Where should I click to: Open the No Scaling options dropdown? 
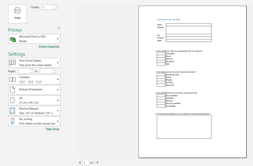pos(58,121)
